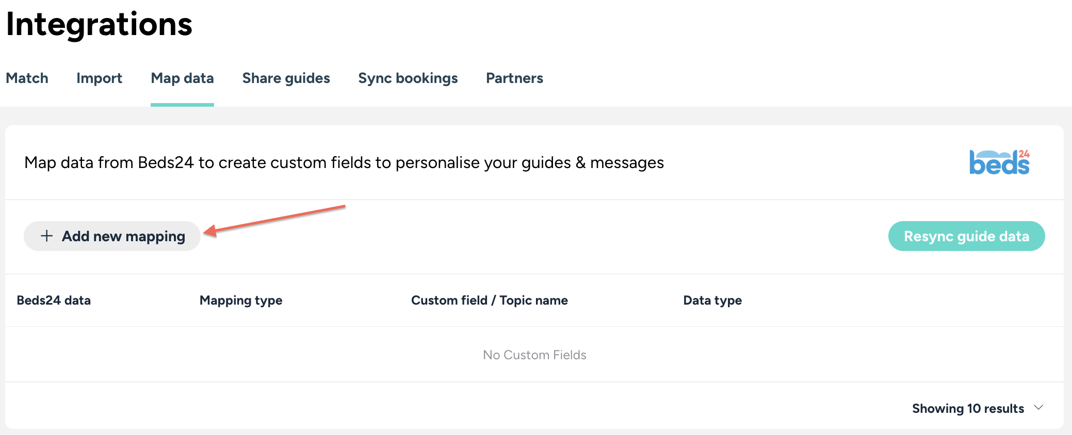Switch to the Partners tab
Screen dimensions: 1072x435
pyautogui.click(x=514, y=78)
